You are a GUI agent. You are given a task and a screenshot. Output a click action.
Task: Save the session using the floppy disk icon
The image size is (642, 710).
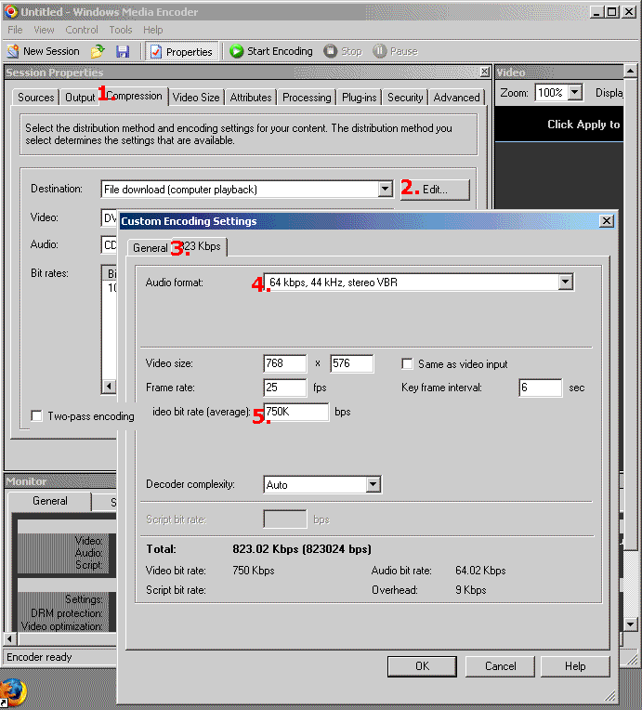coord(123,51)
